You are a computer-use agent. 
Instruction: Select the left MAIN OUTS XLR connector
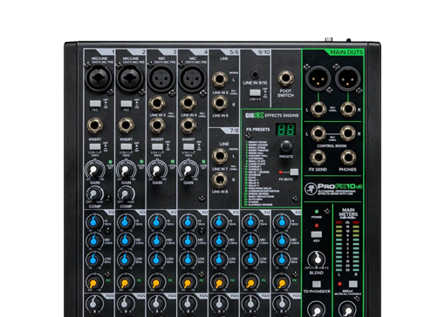tap(318, 78)
